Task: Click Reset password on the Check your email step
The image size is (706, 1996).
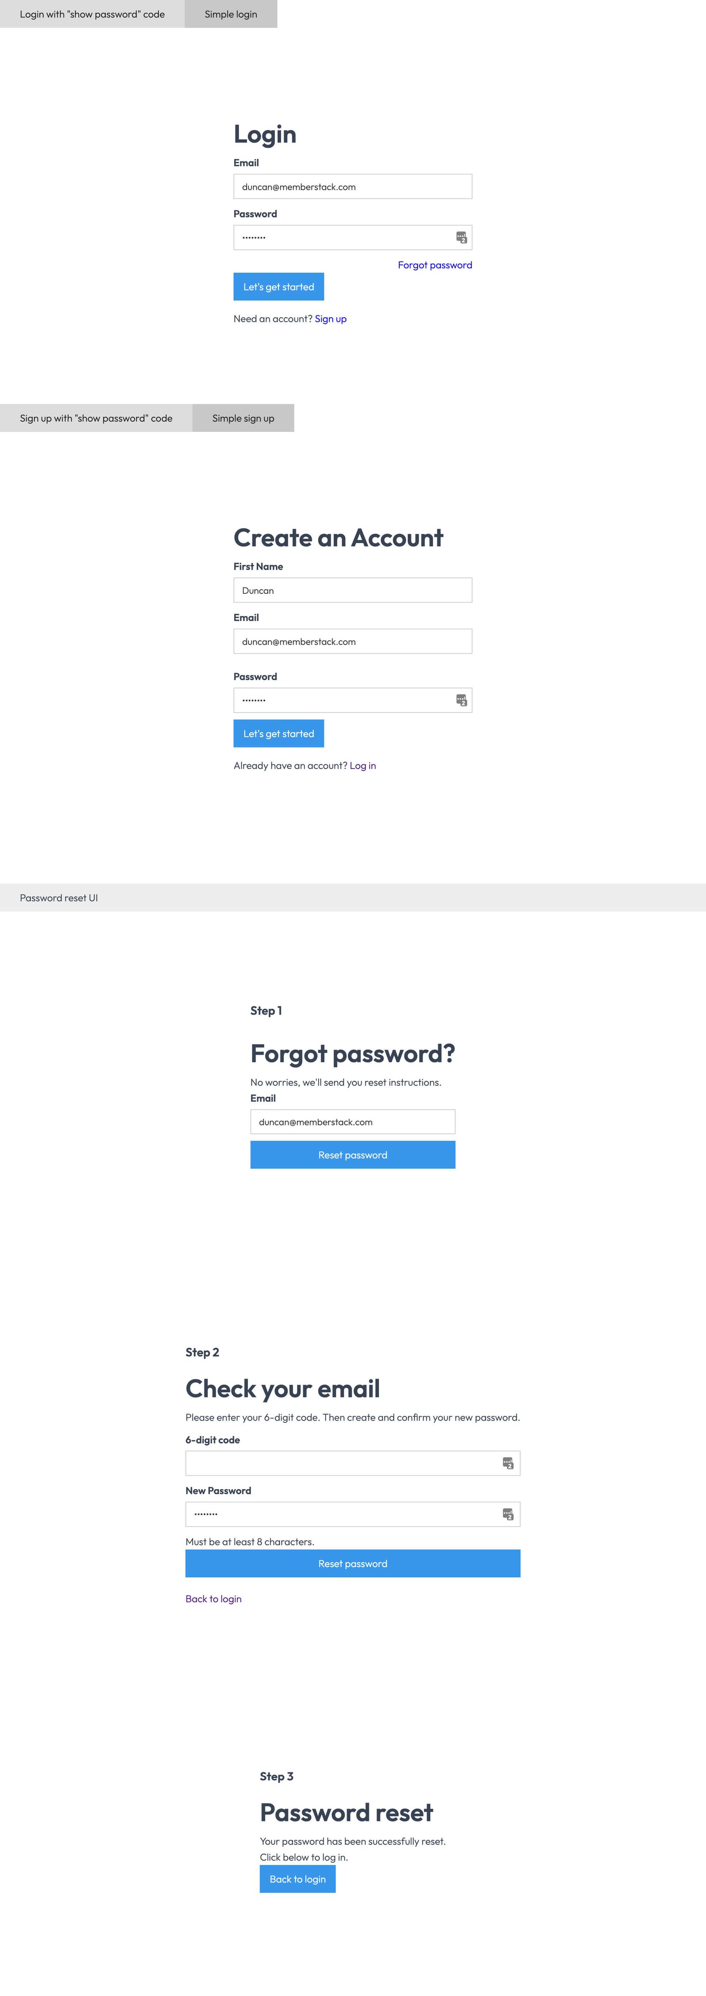Action: (352, 1563)
